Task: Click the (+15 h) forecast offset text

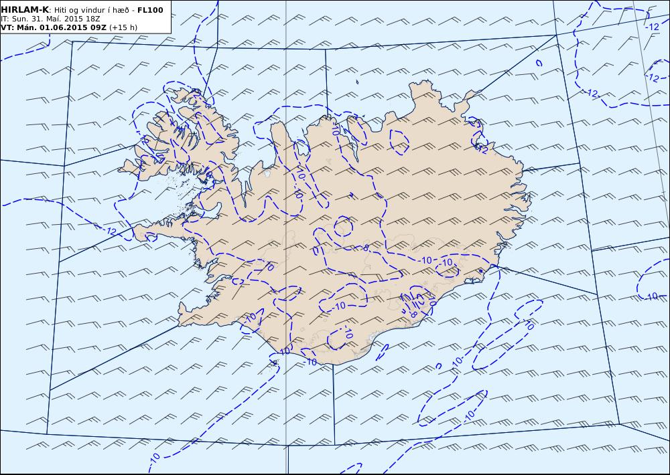Action: tap(123, 27)
